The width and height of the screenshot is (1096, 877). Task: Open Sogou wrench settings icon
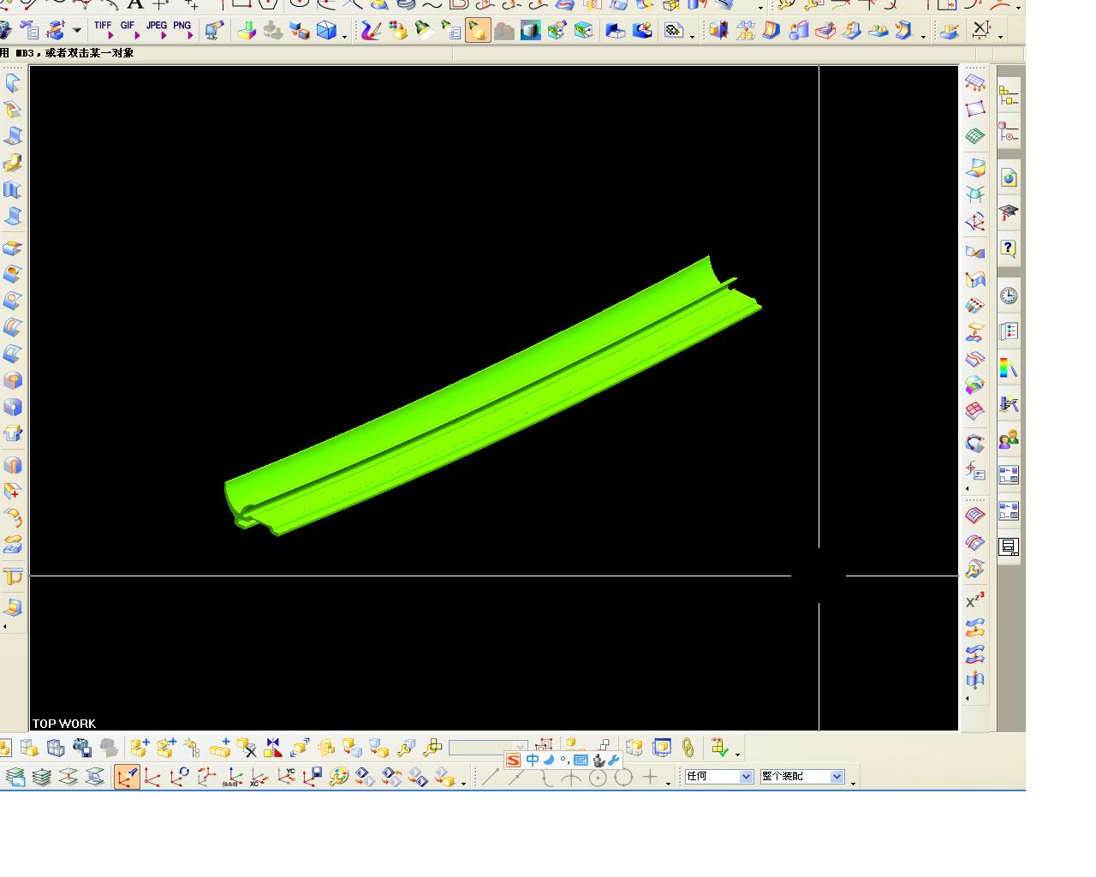tap(613, 760)
